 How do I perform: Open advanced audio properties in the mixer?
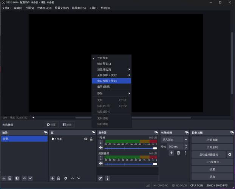[x=100, y=178]
